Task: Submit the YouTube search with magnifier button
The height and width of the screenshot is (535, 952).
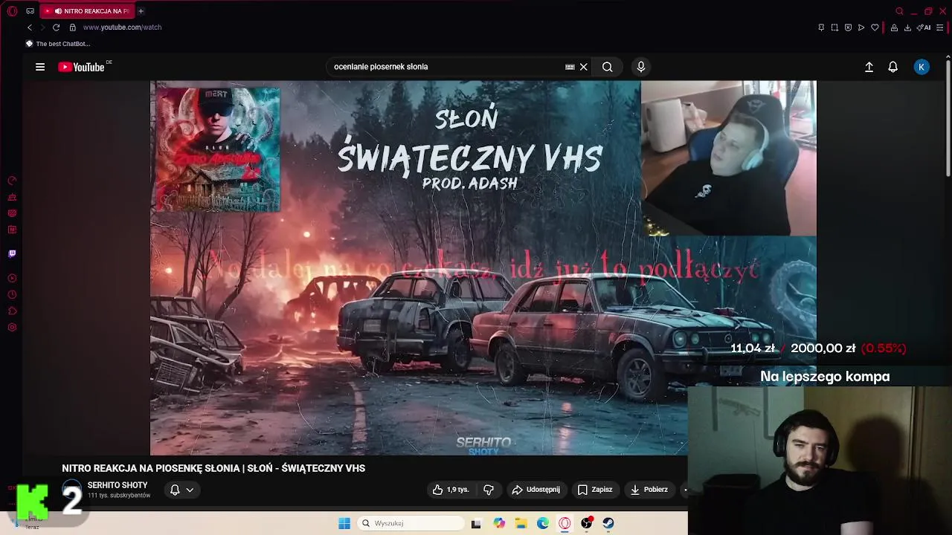Action: [x=608, y=67]
